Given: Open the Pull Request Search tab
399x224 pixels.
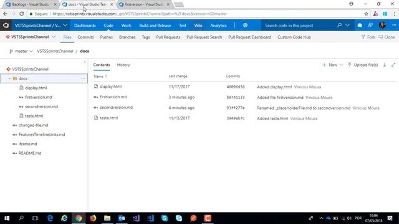Looking at the screenshot, I should click(204, 37).
